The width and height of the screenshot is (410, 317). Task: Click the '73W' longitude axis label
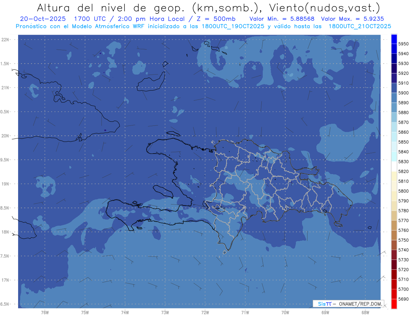165,313
